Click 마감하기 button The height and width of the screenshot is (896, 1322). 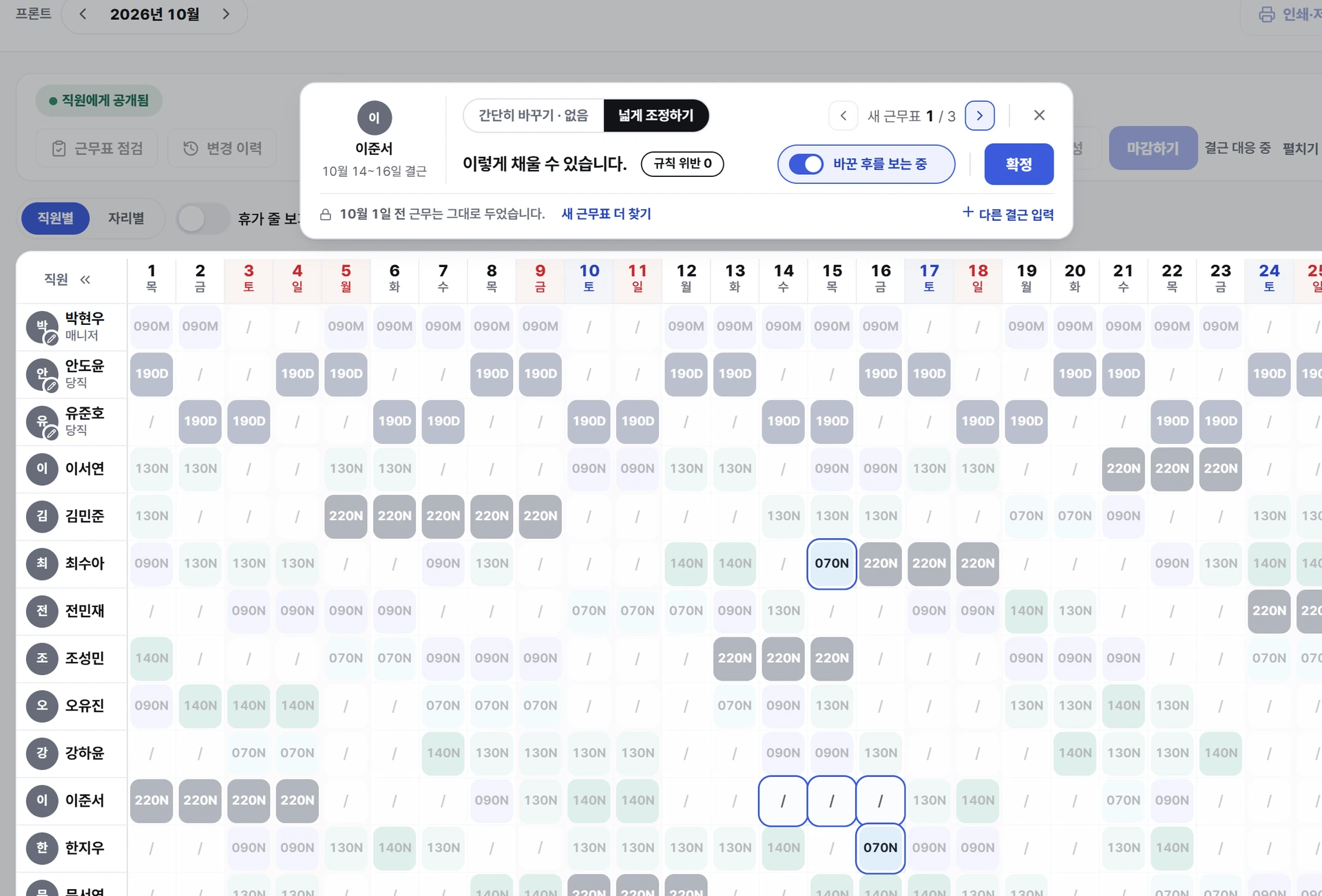(1153, 148)
